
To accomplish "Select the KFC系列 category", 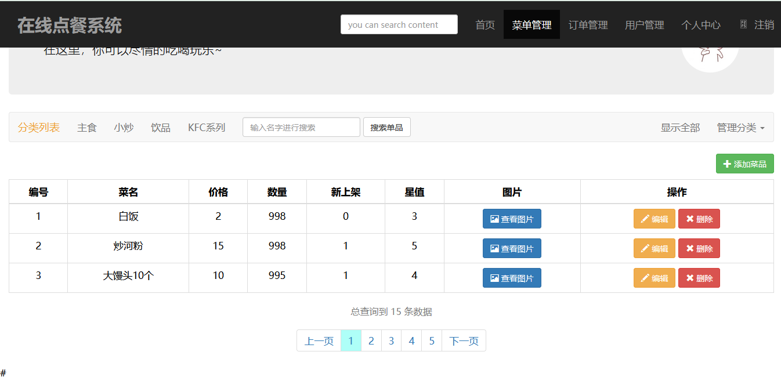I will tap(207, 127).
